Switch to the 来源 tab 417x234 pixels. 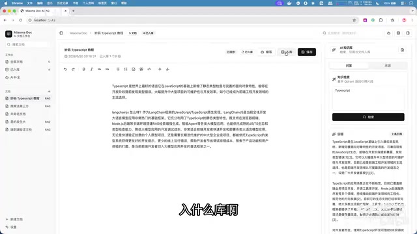[x=388, y=66]
